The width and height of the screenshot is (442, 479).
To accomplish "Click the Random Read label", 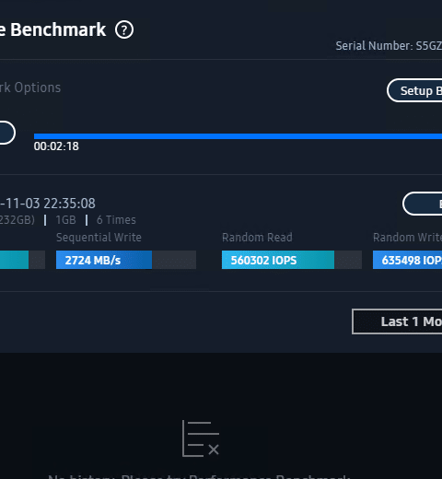I will coord(257,238).
